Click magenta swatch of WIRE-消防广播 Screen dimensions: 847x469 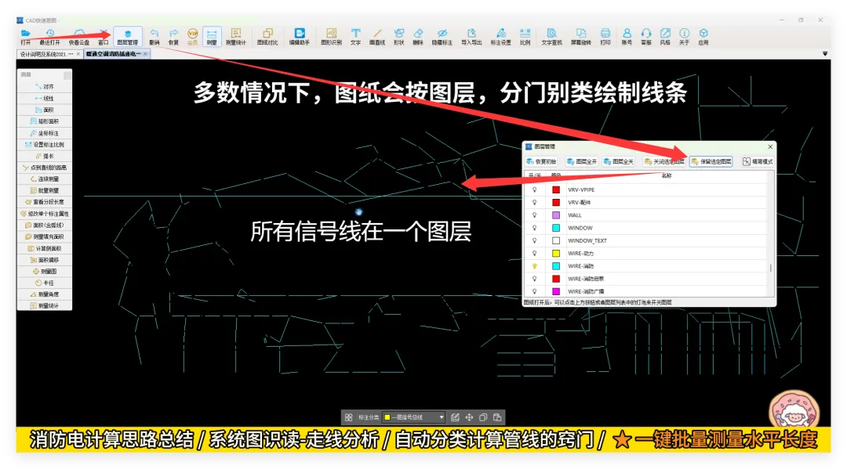coord(556,291)
